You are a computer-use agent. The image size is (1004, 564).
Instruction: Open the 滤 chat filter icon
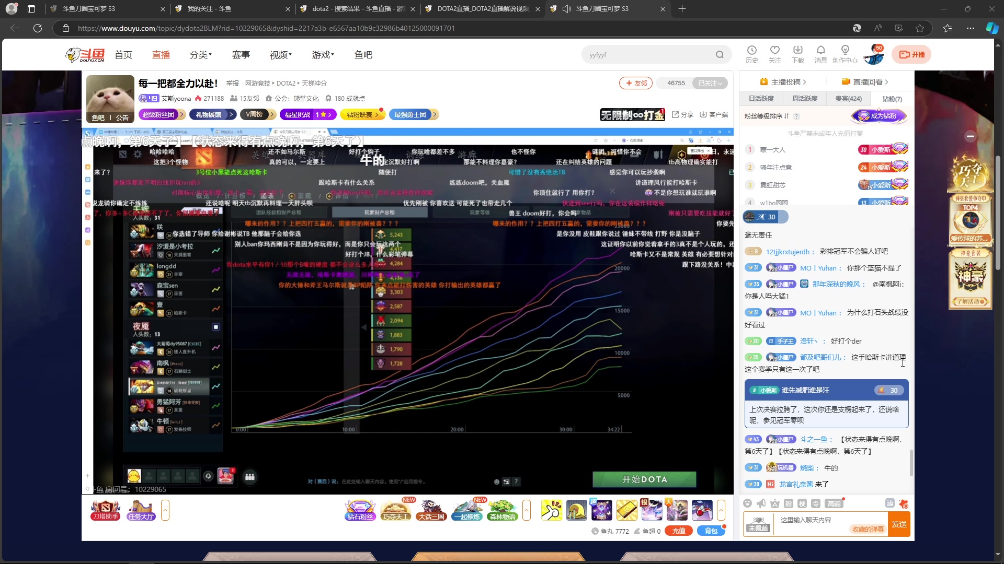click(889, 503)
